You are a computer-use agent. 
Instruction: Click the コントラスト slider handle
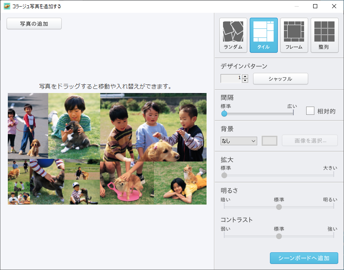pos(279,236)
